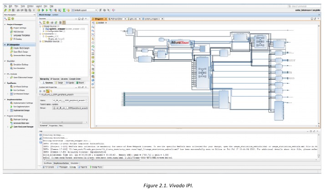Collapse the RTL Analysis section
Image resolution: width=325 pixels, height=195 pixels.
pos(5,74)
